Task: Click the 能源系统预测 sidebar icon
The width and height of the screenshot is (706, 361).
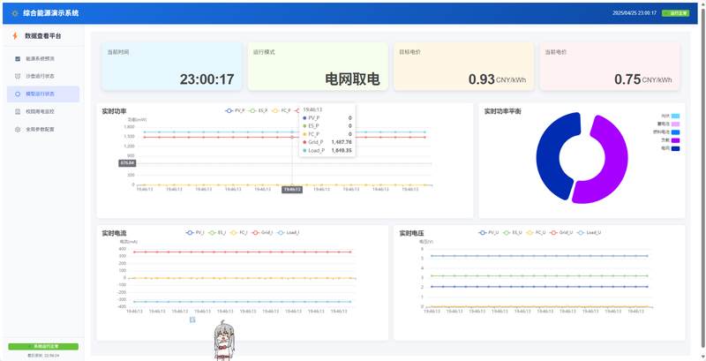Action: (18, 58)
